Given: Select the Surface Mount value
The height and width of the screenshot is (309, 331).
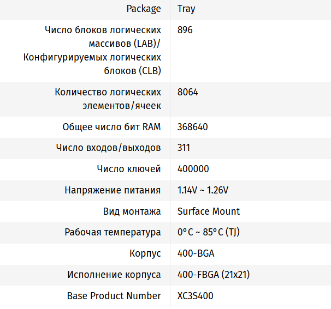Looking at the screenshot, I should (209, 211).
